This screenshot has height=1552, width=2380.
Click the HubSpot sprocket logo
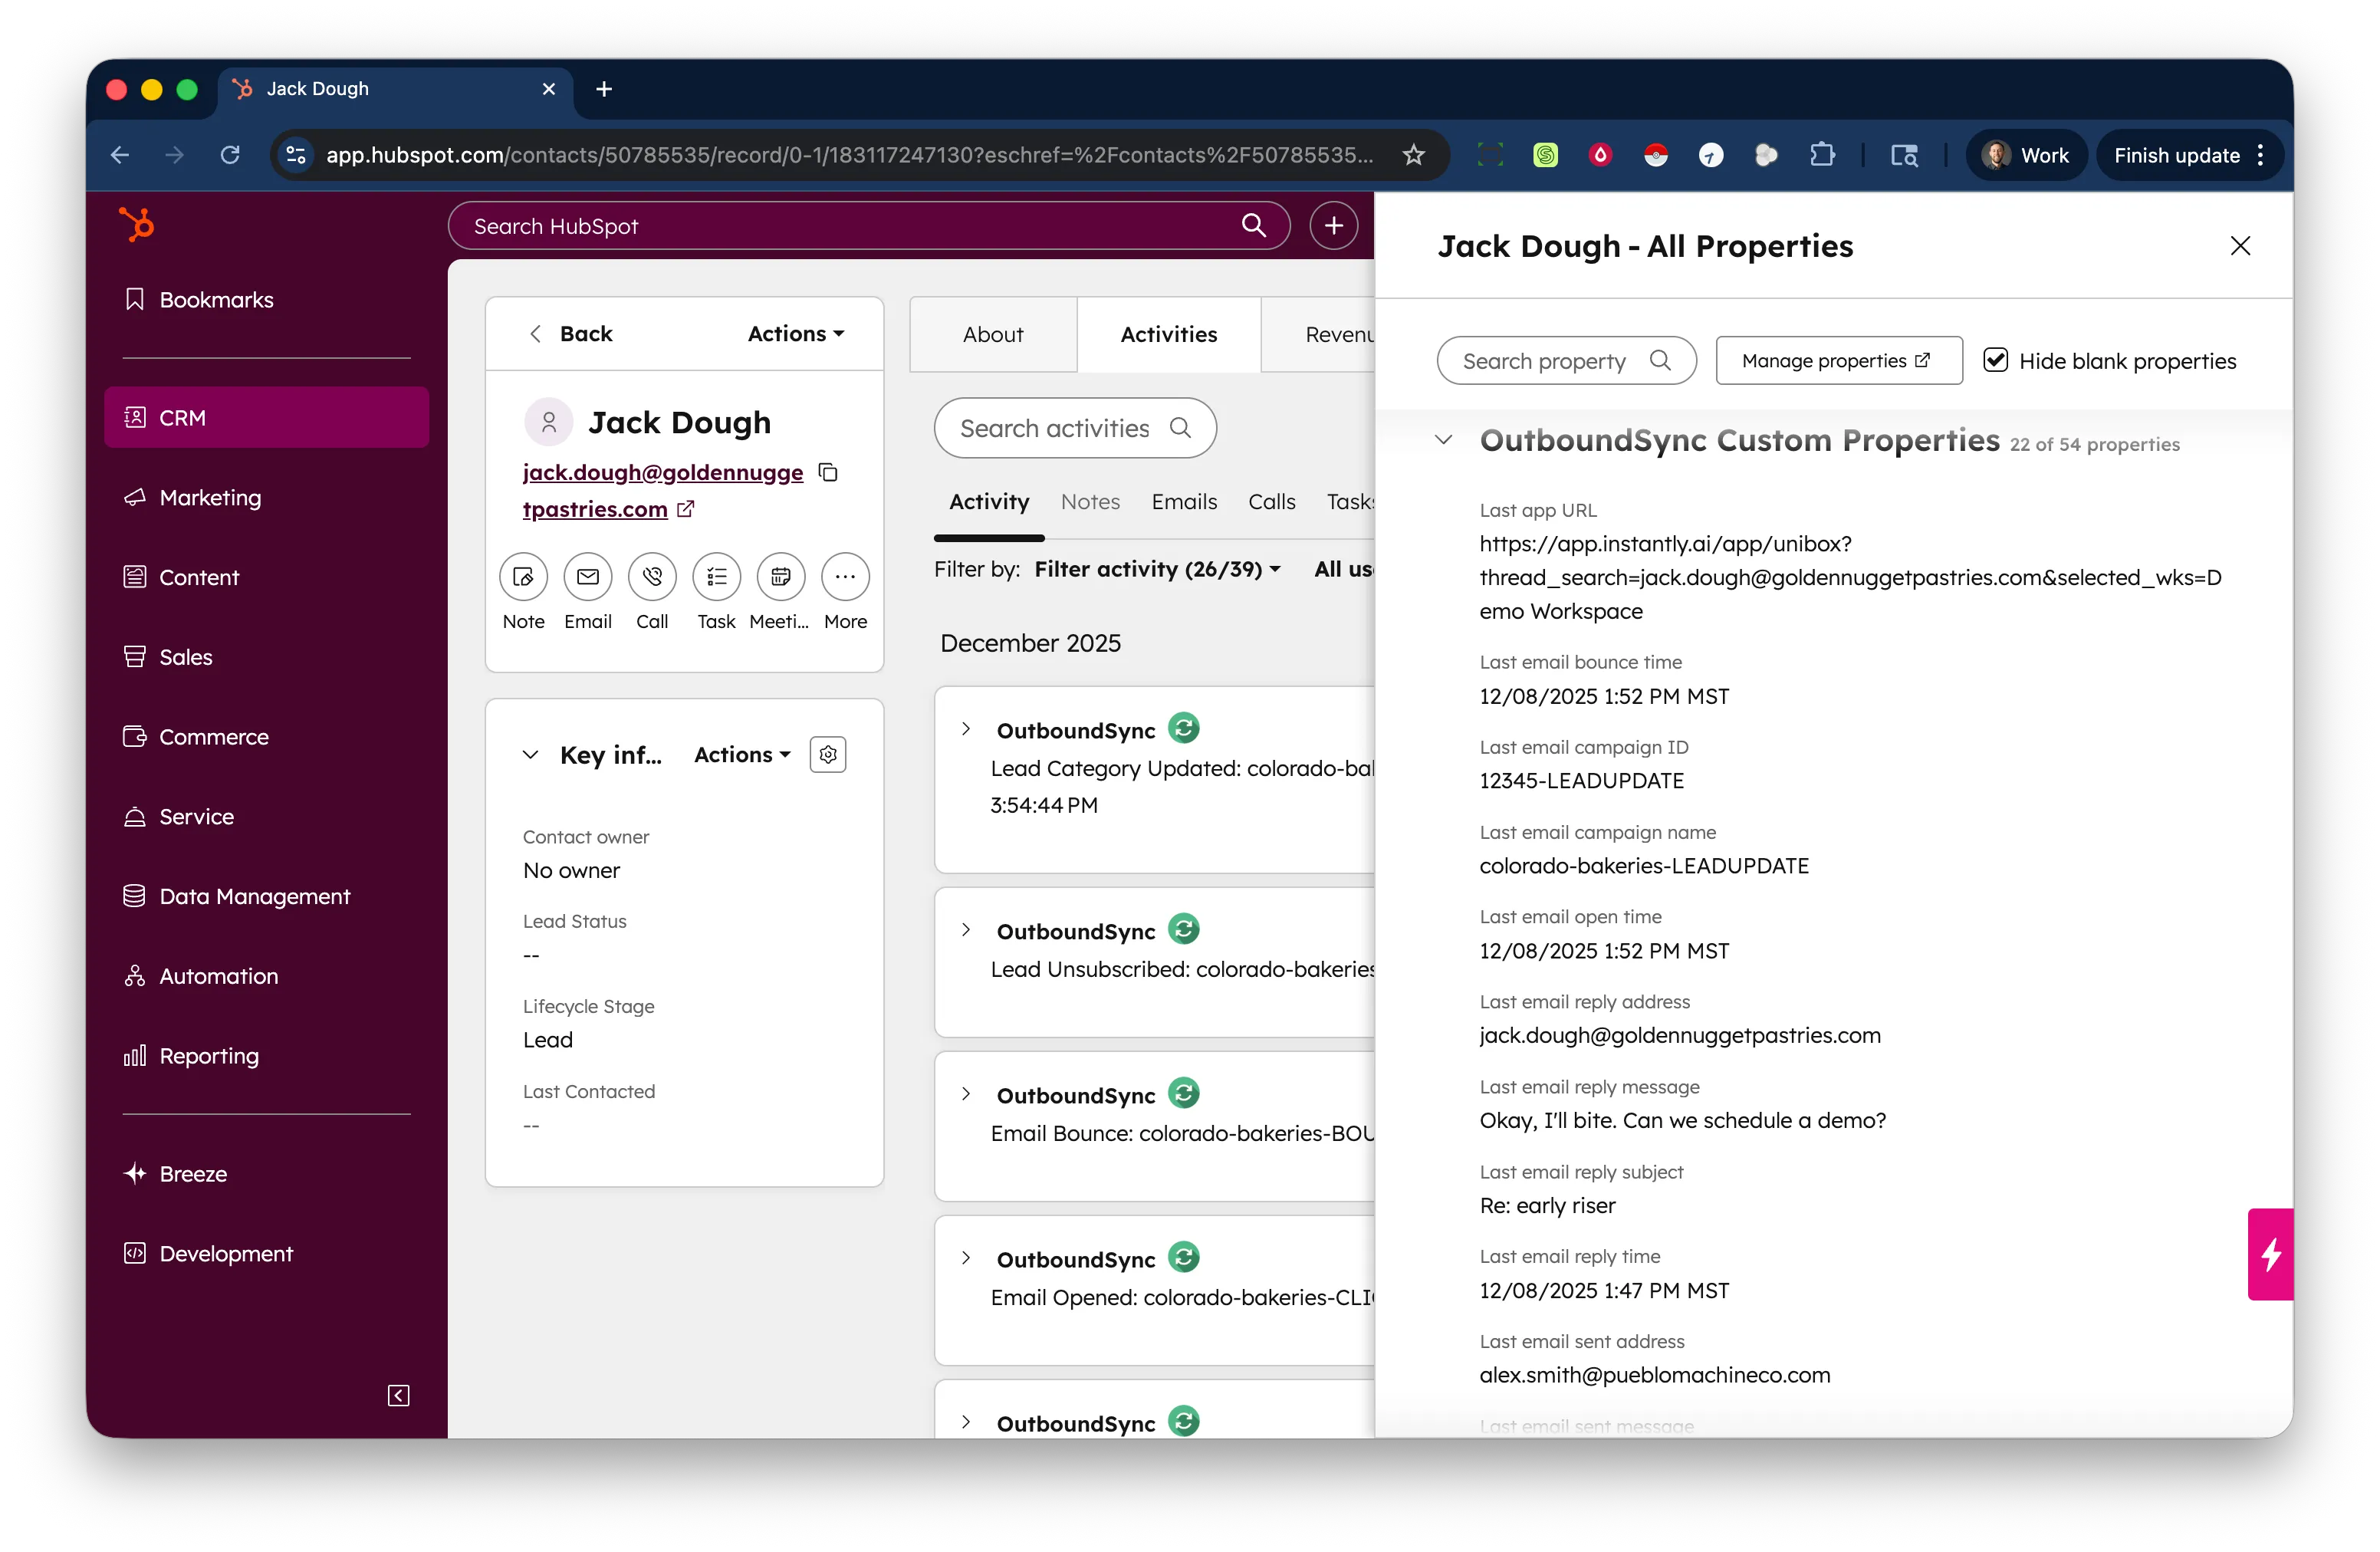136,224
